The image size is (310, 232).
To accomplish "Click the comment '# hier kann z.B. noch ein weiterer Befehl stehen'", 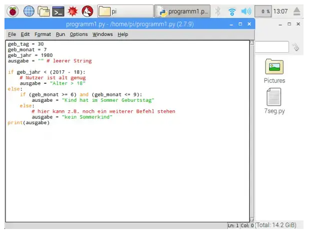I will point(103,111).
